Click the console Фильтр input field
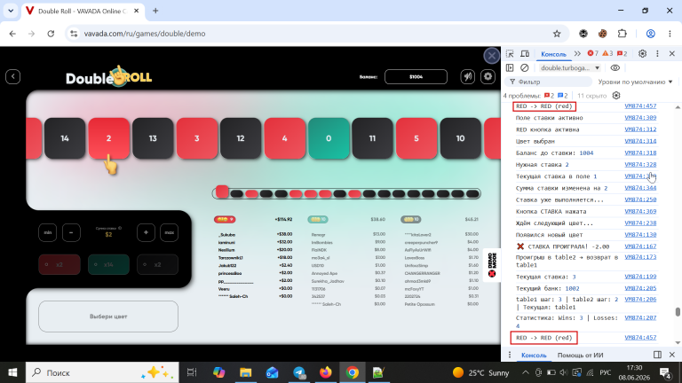This screenshot has height=383, width=682. [549, 82]
